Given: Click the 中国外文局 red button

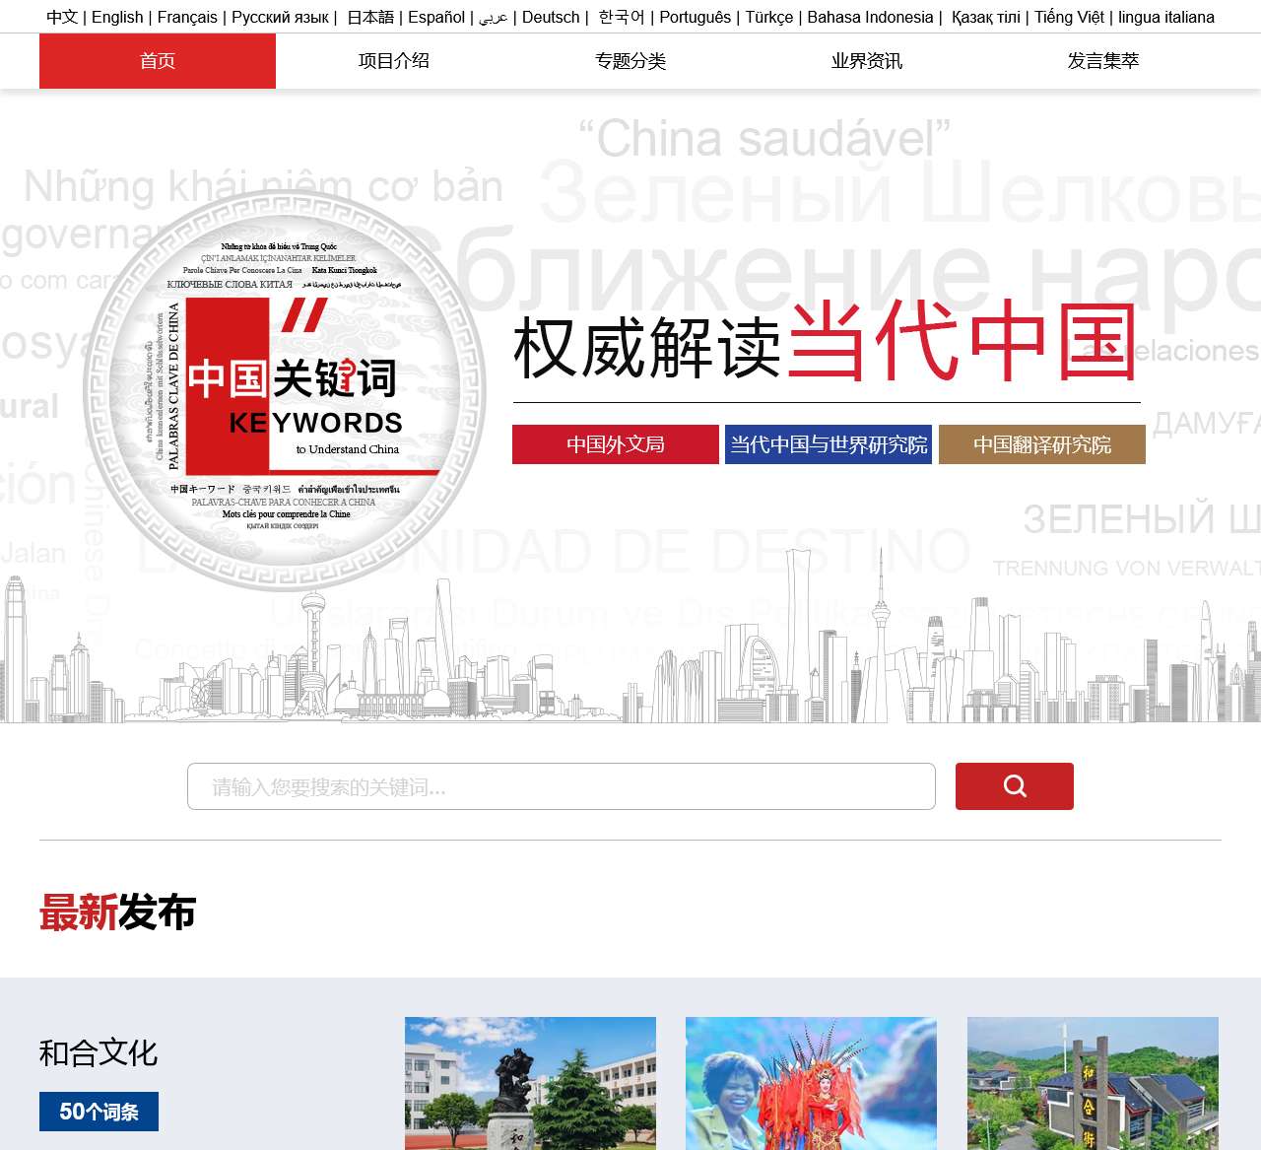Looking at the screenshot, I should click(615, 444).
